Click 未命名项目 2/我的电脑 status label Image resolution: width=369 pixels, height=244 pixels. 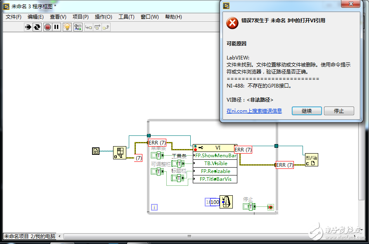click(30, 236)
